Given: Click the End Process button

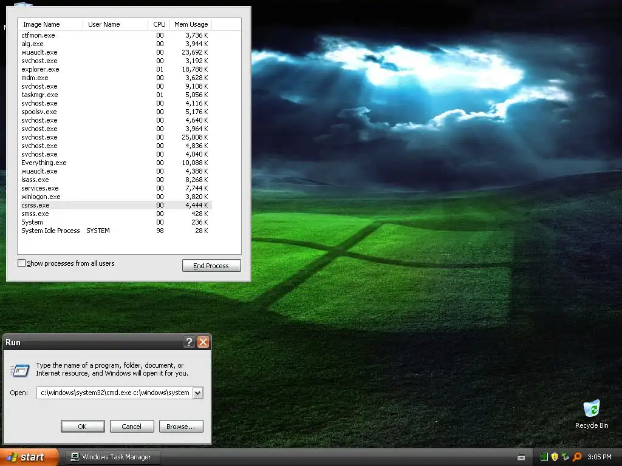Looking at the screenshot, I should point(211,266).
